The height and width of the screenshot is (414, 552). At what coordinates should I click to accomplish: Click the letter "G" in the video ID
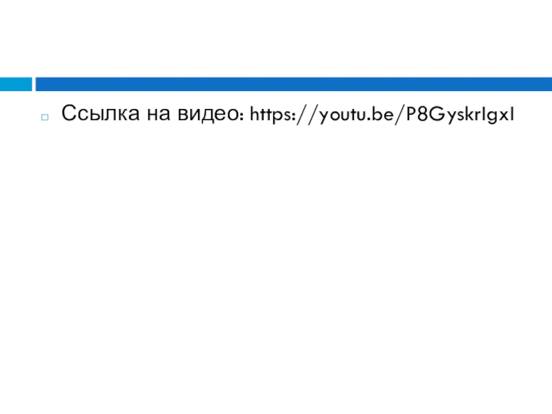point(437,114)
